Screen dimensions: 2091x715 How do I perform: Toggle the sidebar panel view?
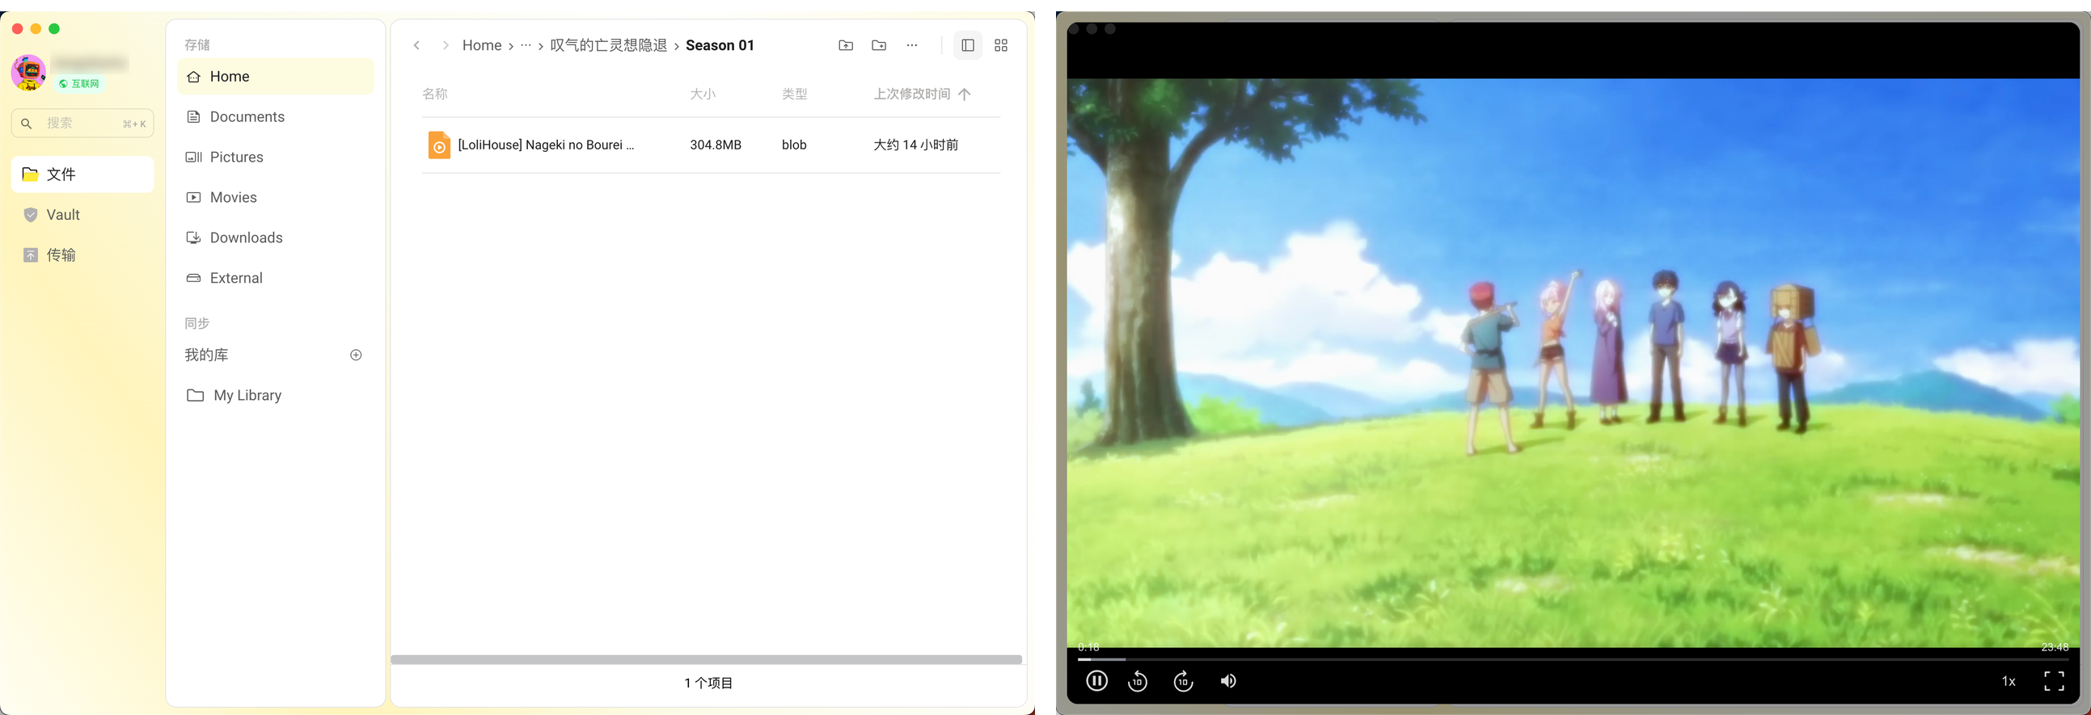coord(968,45)
